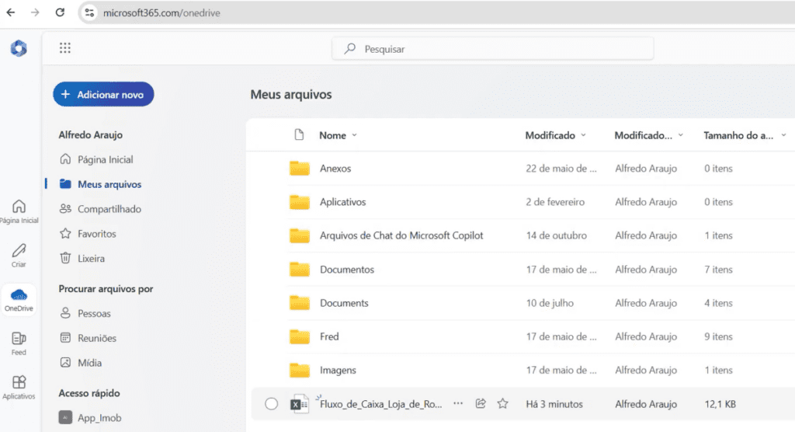The height and width of the screenshot is (432, 795).
Task: Open Criar in the left app rail
Action: [x=19, y=256]
